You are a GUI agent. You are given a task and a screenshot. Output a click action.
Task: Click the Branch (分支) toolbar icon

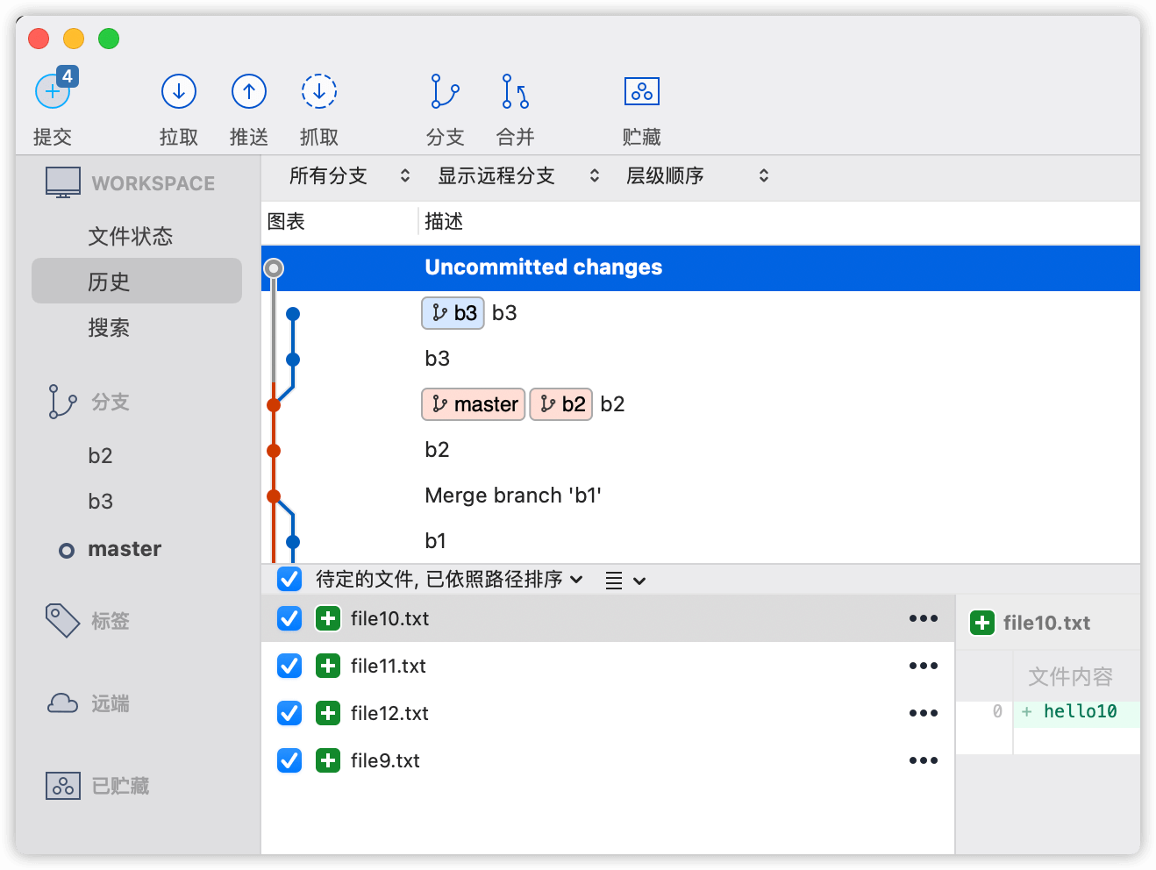click(445, 91)
